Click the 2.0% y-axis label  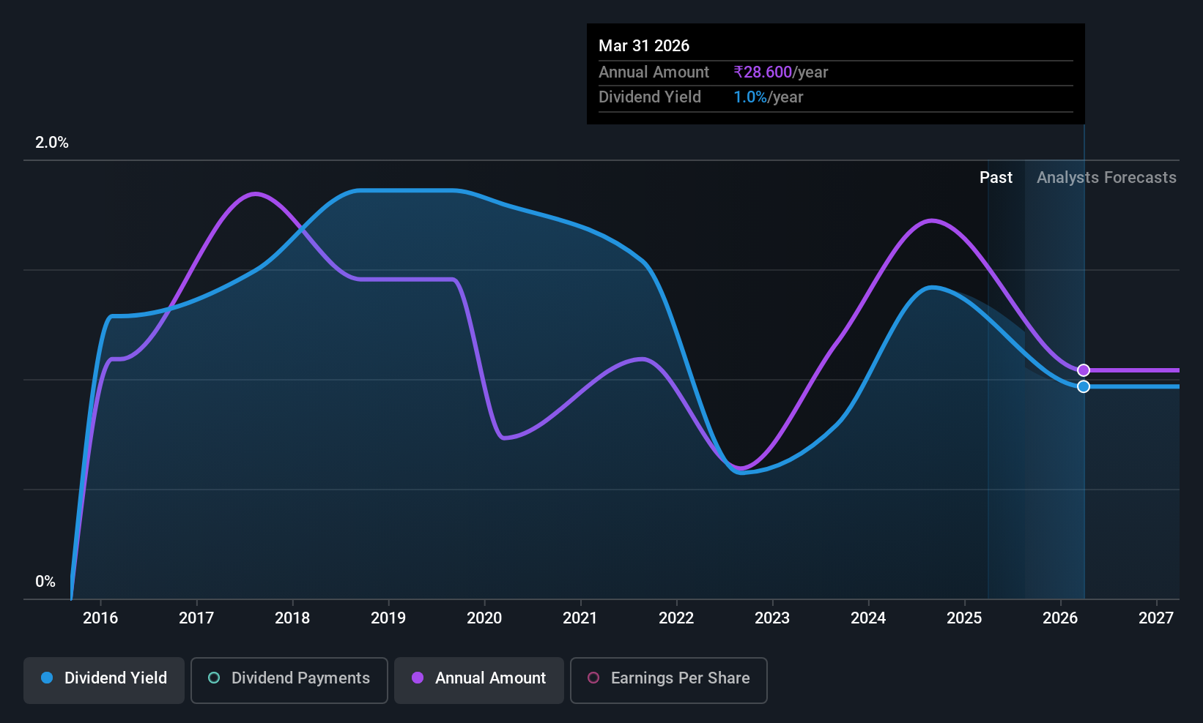coord(52,143)
